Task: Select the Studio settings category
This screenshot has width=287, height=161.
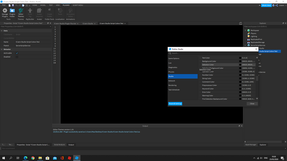Action: tap(171, 76)
